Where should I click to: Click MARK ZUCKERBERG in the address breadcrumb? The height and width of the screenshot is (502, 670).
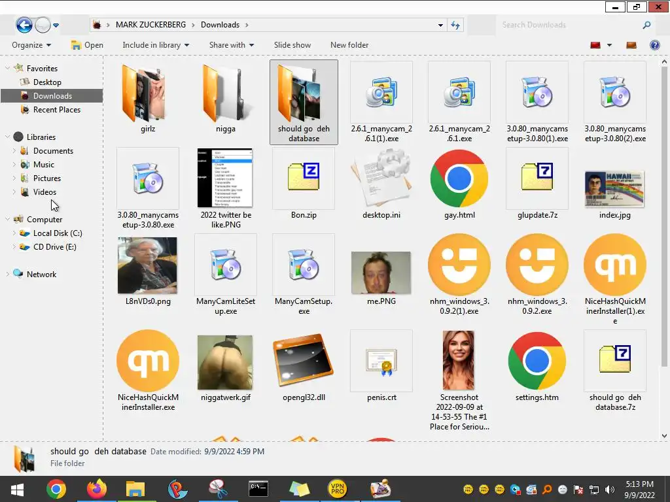(x=150, y=25)
